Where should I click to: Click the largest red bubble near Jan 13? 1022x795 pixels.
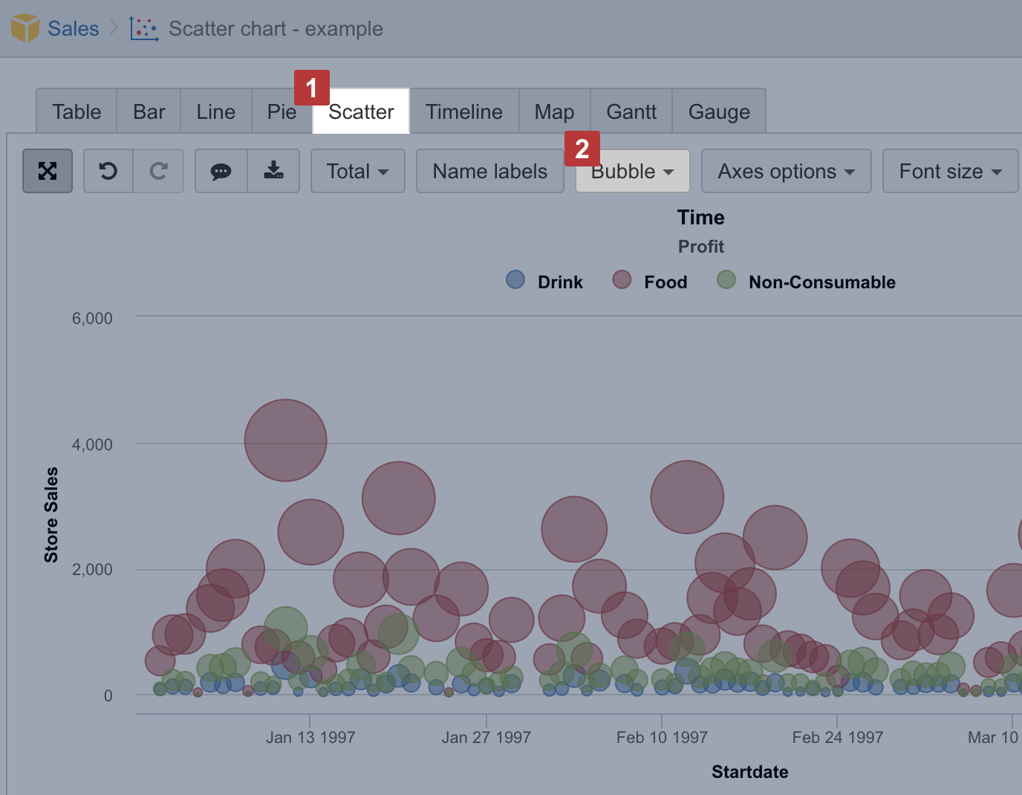(285, 440)
